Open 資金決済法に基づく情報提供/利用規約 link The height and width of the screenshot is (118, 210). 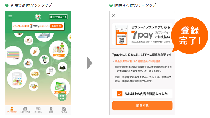tap(138, 61)
